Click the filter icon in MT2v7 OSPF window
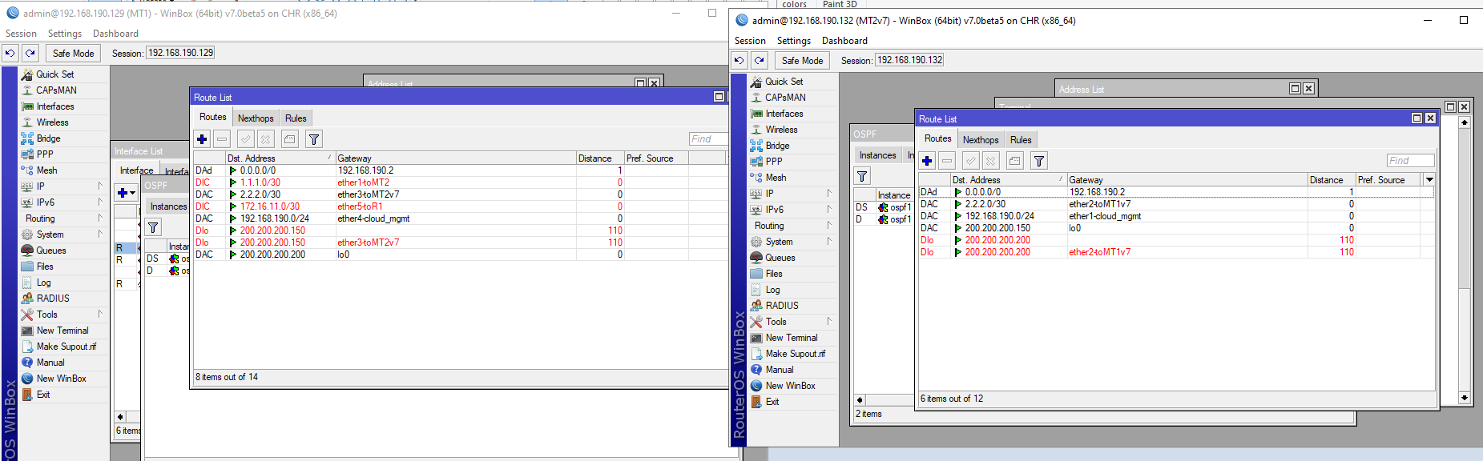Screen dimensions: 1483x461 862,176
